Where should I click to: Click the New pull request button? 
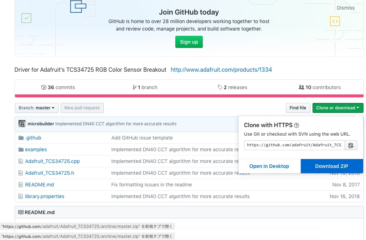(x=82, y=108)
